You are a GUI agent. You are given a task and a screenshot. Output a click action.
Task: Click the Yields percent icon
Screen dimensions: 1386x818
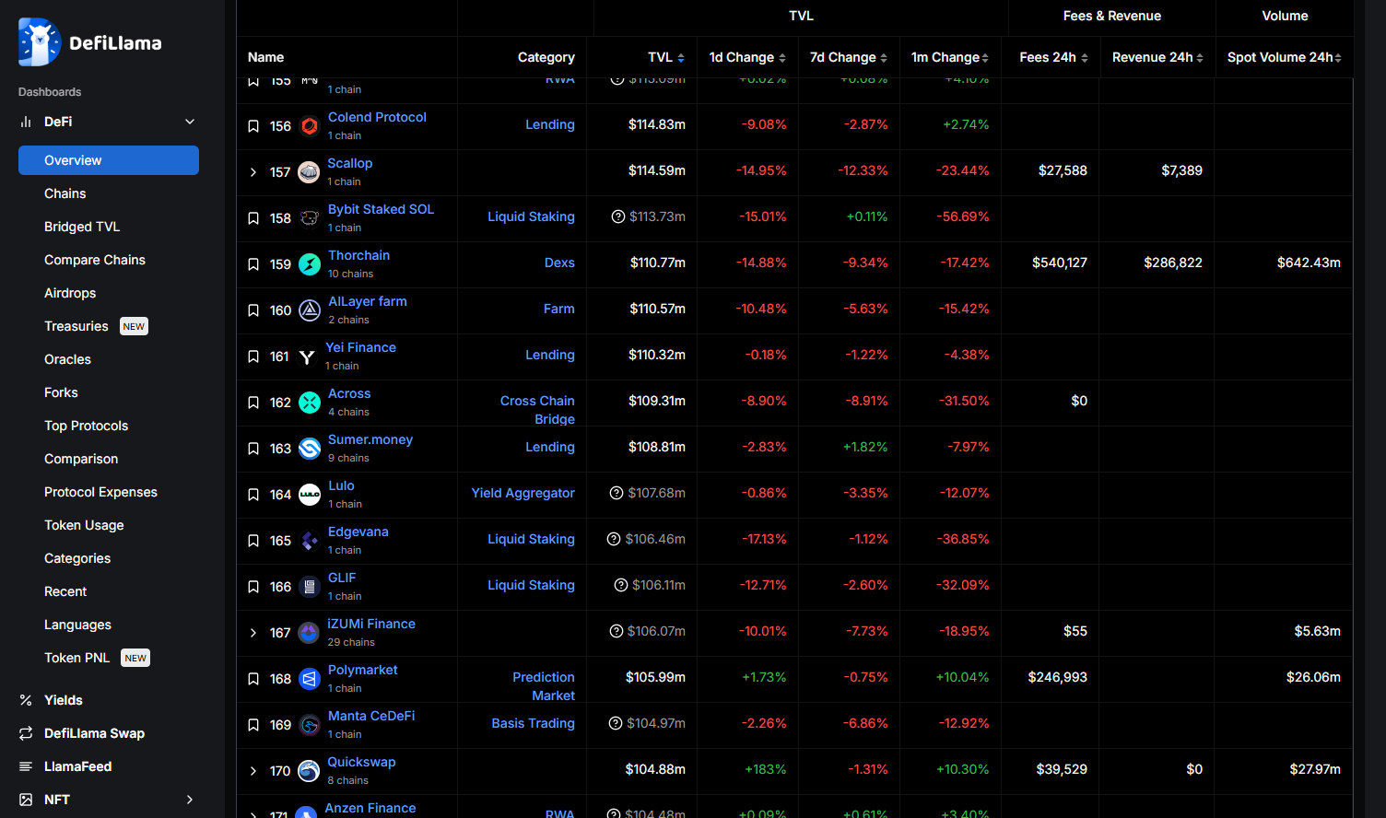click(26, 700)
